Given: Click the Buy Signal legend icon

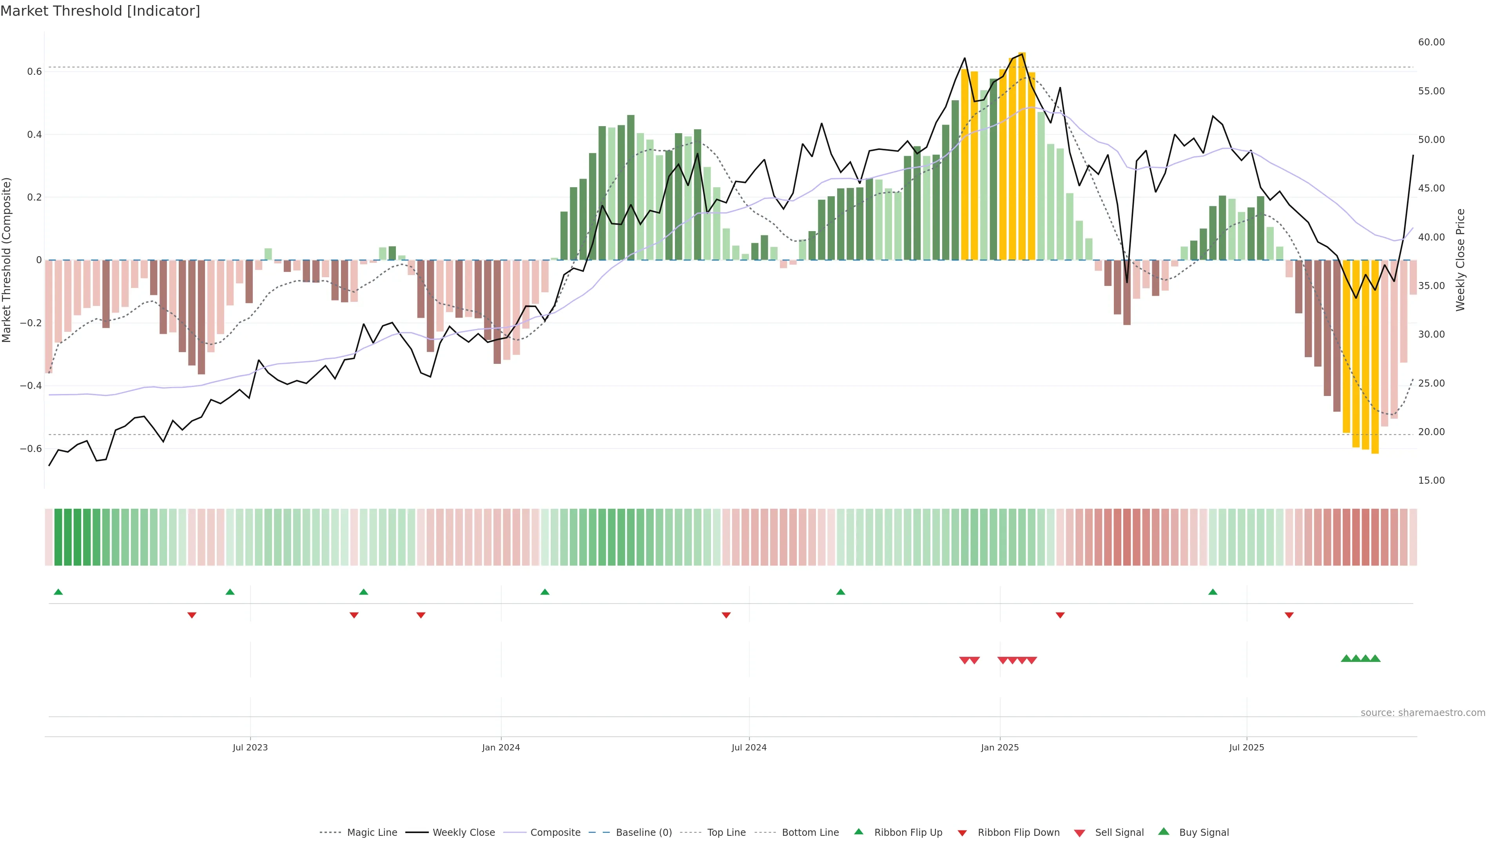Looking at the screenshot, I should coord(1164,832).
